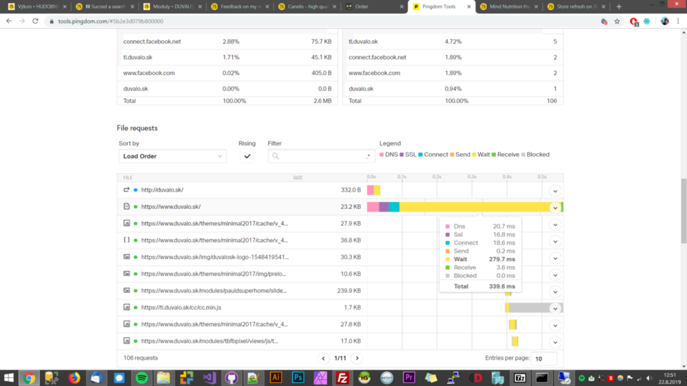Expand the tl.duvalo.sk cc.min.js request row

pos(555,308)
